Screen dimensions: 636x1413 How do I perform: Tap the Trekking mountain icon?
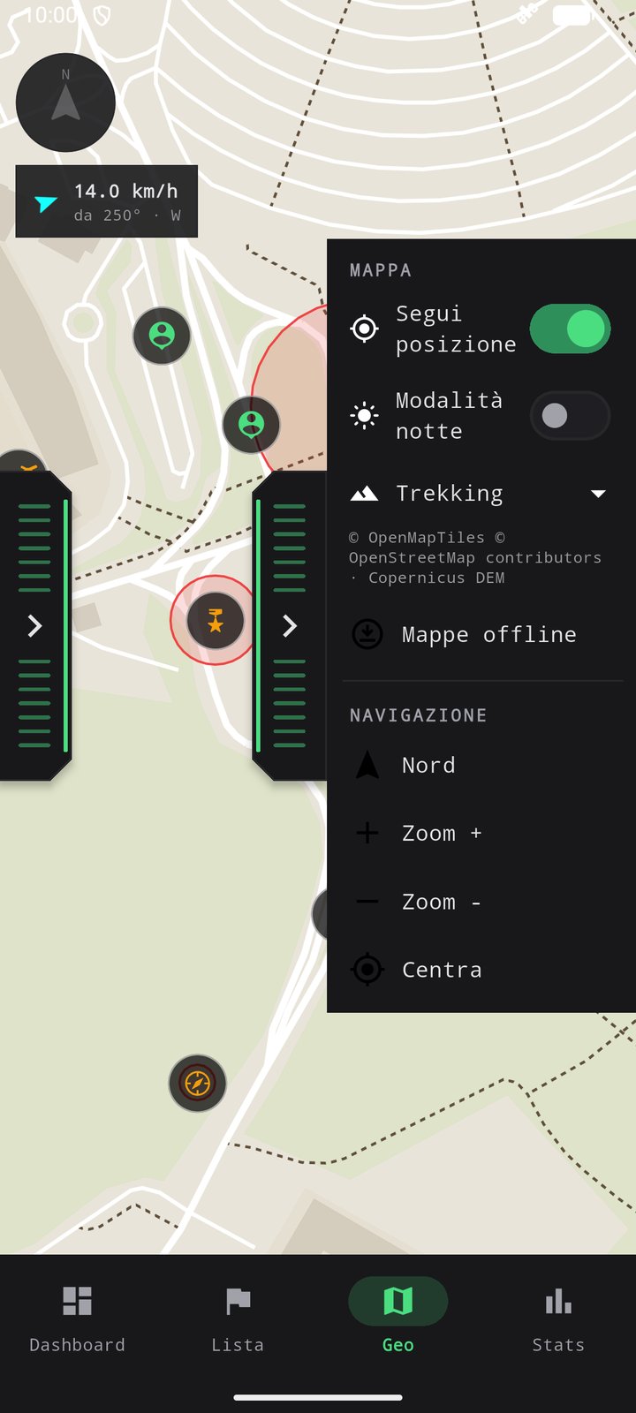(364, 494)
